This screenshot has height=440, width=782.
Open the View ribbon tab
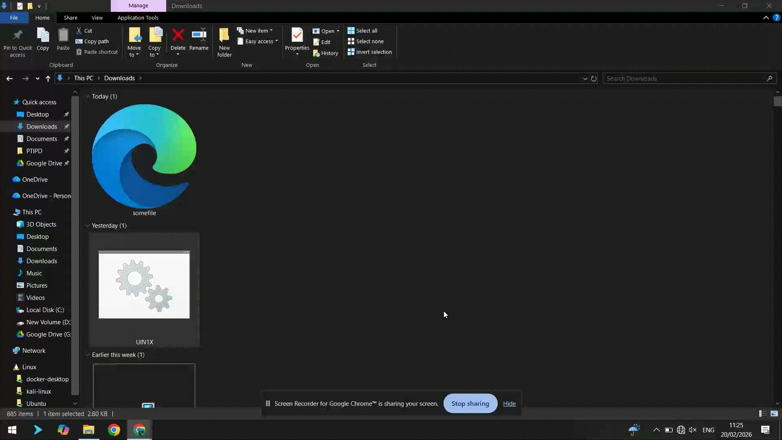click(x=97, y=18)
